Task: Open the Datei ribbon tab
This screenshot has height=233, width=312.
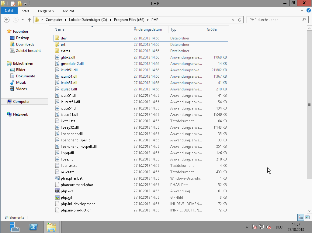Action: [9, 11]
